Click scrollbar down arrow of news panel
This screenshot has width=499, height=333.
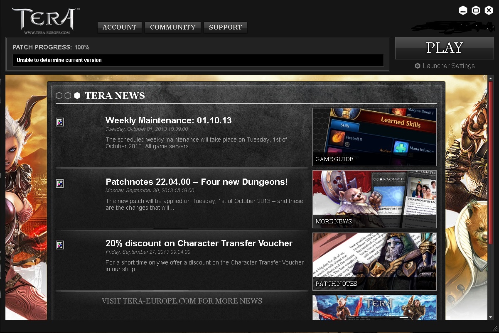[491, 317]
